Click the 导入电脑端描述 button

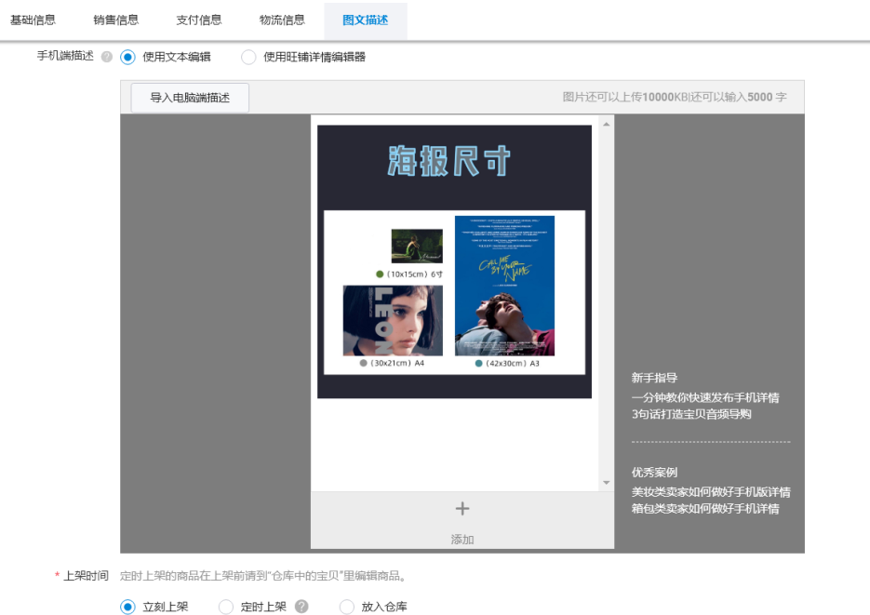click(190, 98)
